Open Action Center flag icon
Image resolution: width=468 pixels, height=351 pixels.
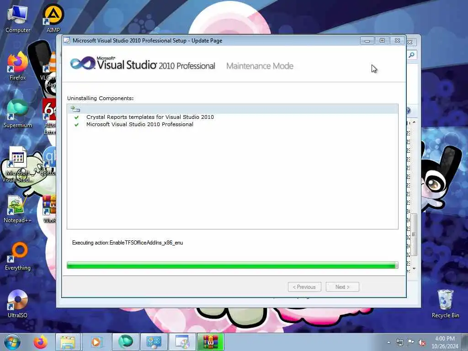(x=411, y=342)
